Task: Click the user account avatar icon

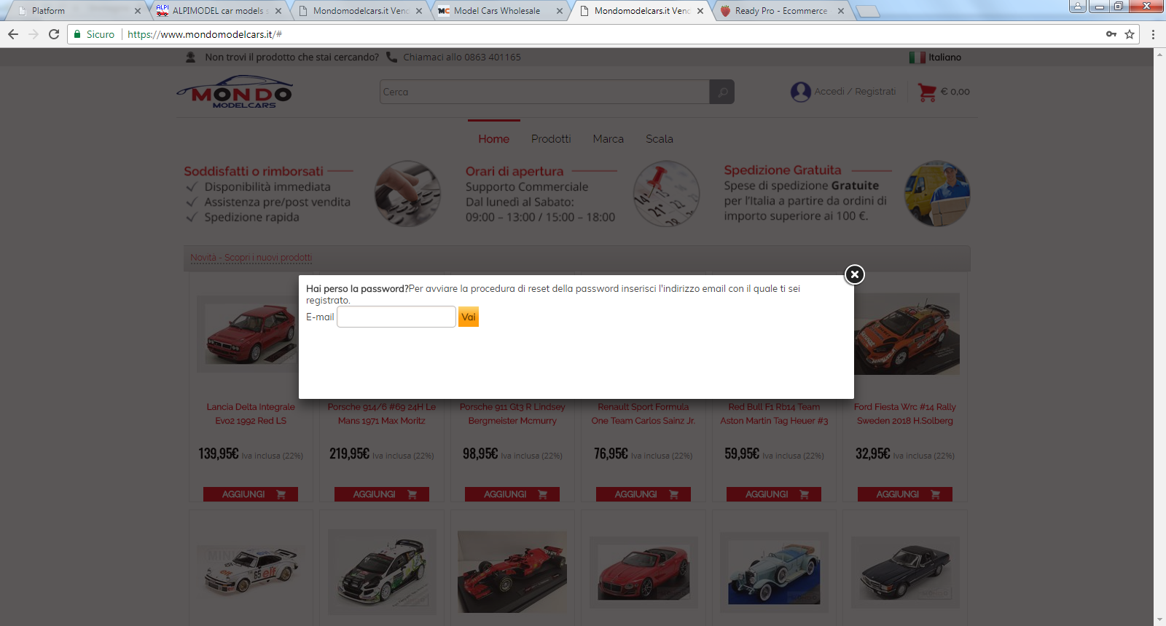Action: pos(801,92)
